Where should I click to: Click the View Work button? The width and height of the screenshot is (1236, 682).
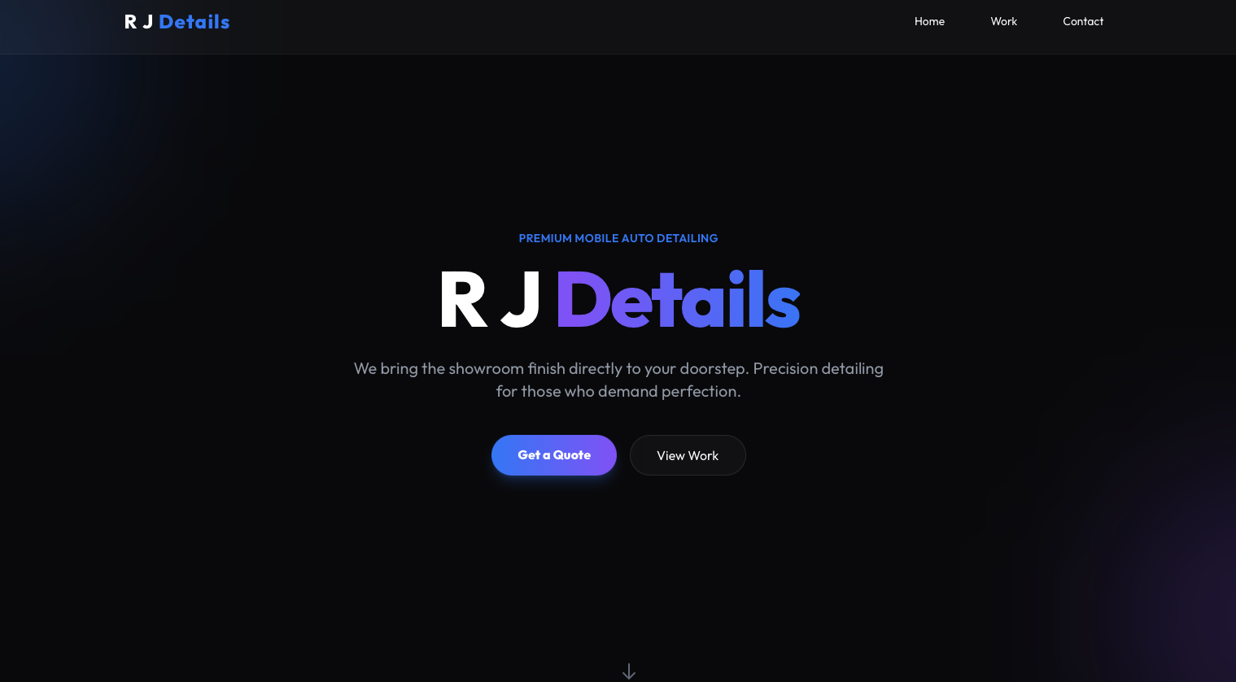(x=688, y=456)
